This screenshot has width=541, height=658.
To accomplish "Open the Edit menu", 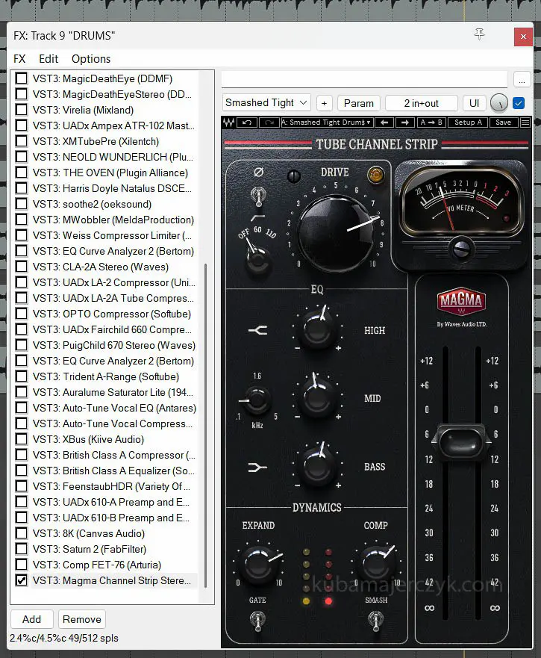I will pos(49,59).
